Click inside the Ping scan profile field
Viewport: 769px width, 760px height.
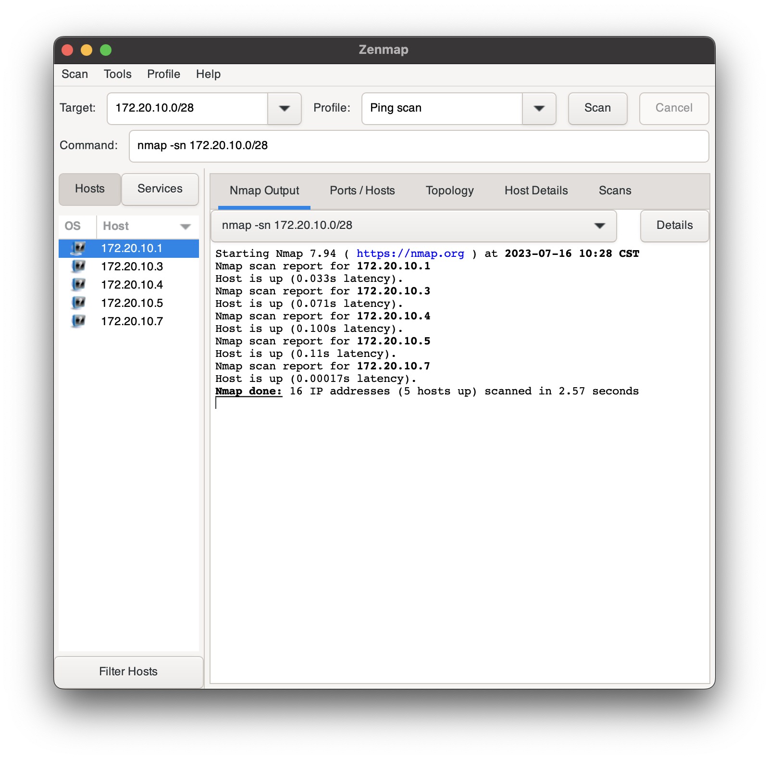click(x=442, y=108)
